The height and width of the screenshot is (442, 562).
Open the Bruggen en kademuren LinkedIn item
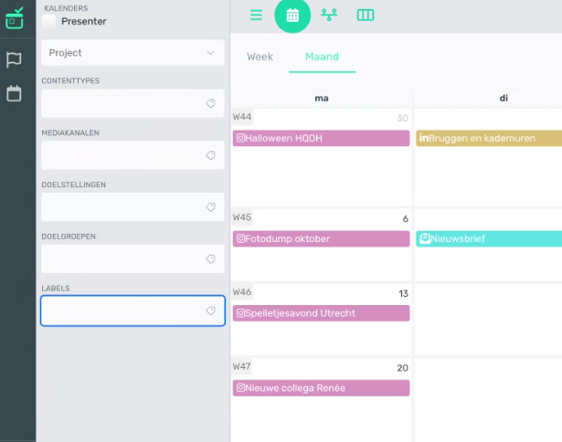pos(489,138)
